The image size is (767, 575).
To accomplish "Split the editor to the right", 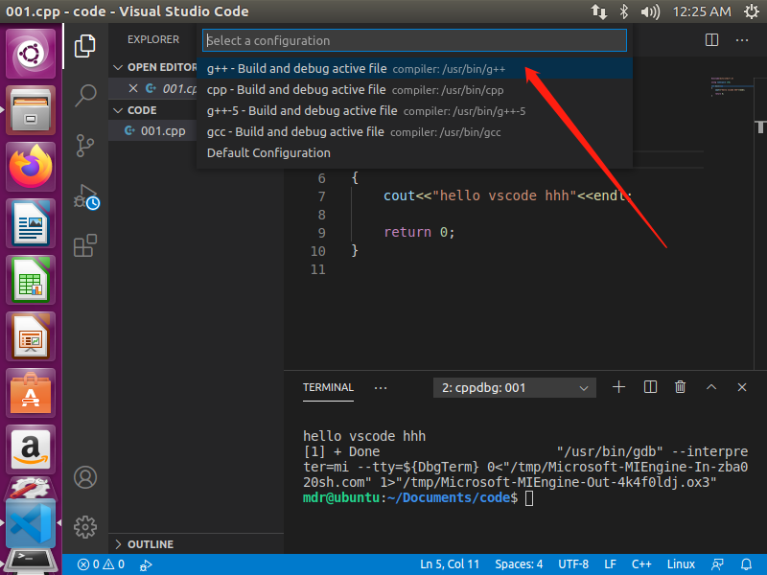I will (x=711, y=40).
